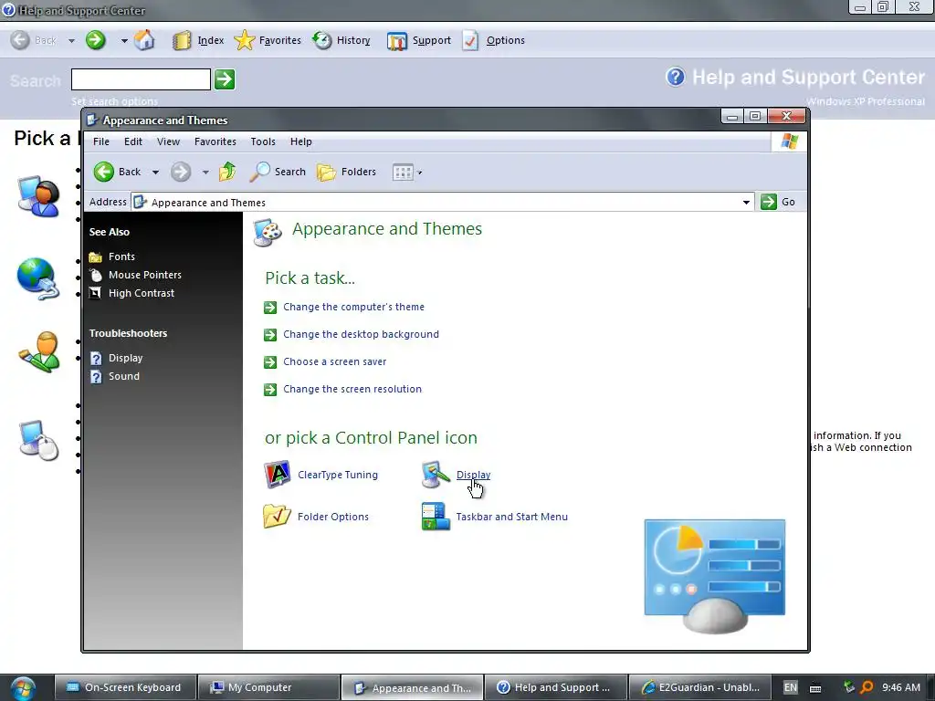This screenshot has width=935, height=701.
Task: Open the Tools menu in Appearance and Themes
Action: click(263, 141)
